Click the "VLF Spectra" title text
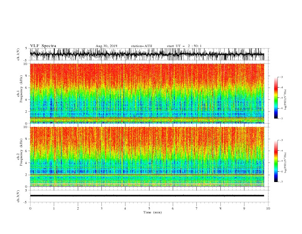 click(x=43, y=46)
